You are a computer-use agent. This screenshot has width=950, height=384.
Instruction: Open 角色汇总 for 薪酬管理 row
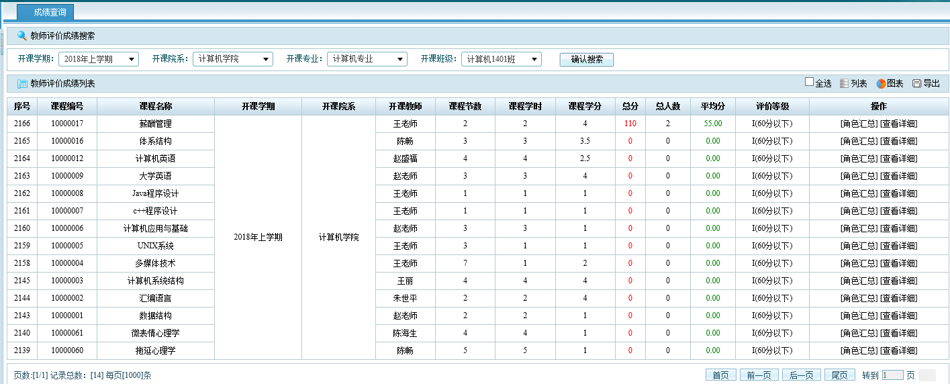859,124
